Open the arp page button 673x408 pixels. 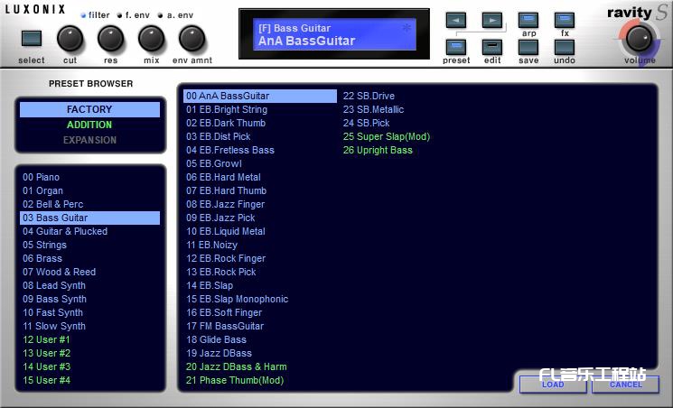[528, 20]
